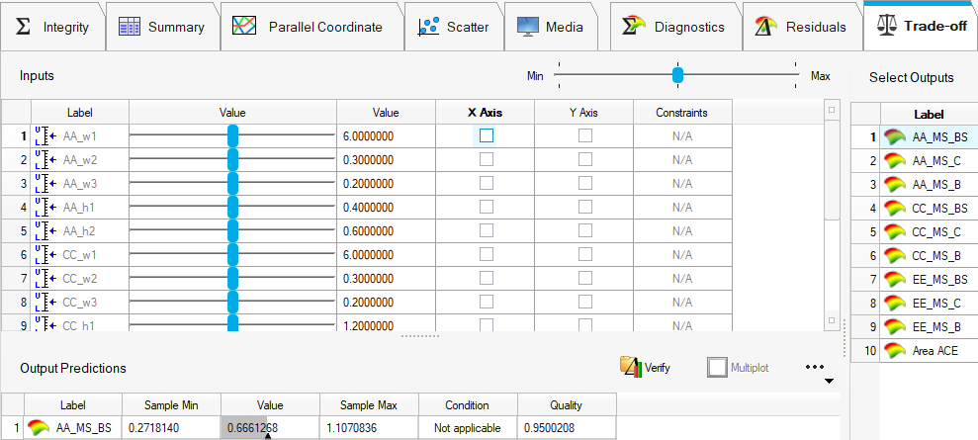Click the CC_MS_C output response icon

pos(895,231)
